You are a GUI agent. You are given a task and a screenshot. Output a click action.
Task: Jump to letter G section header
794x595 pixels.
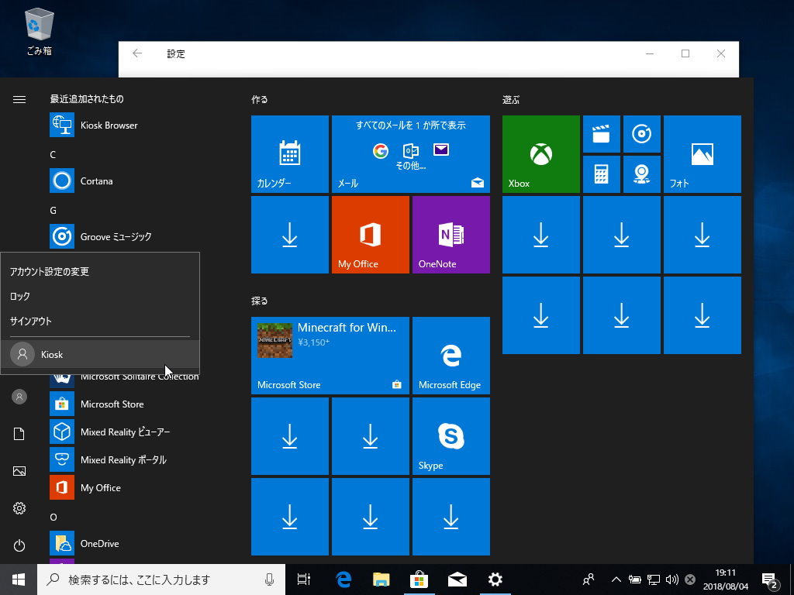54,211
